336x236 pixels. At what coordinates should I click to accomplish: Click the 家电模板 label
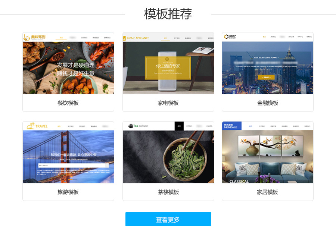(x=168, y=103)
